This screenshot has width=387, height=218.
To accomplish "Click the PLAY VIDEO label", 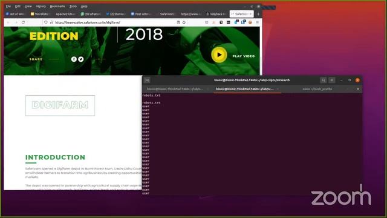I will tap(244, 56).
